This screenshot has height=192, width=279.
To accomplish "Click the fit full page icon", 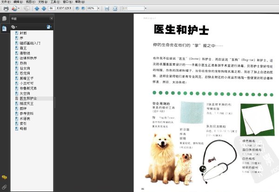I will [x=115, y=8].
